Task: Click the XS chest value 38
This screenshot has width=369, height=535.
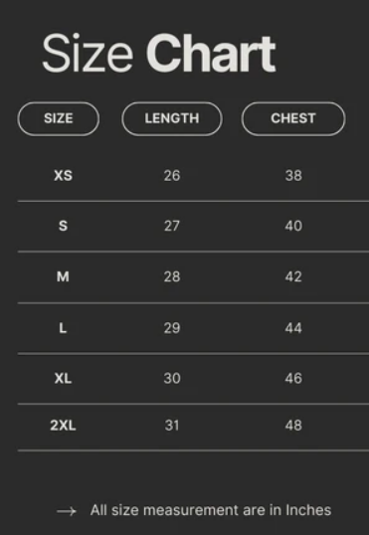Action: click(293, 176)
